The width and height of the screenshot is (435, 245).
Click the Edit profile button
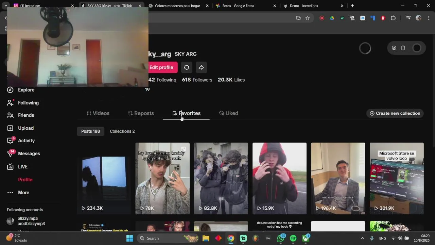point(161,67)
